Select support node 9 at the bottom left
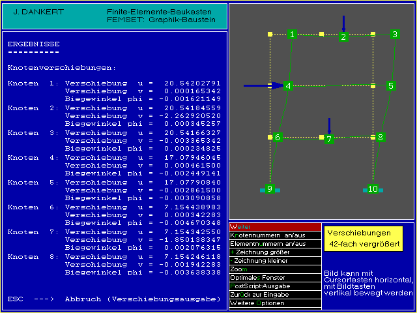 pyautogui.click(x=270, y=189)
